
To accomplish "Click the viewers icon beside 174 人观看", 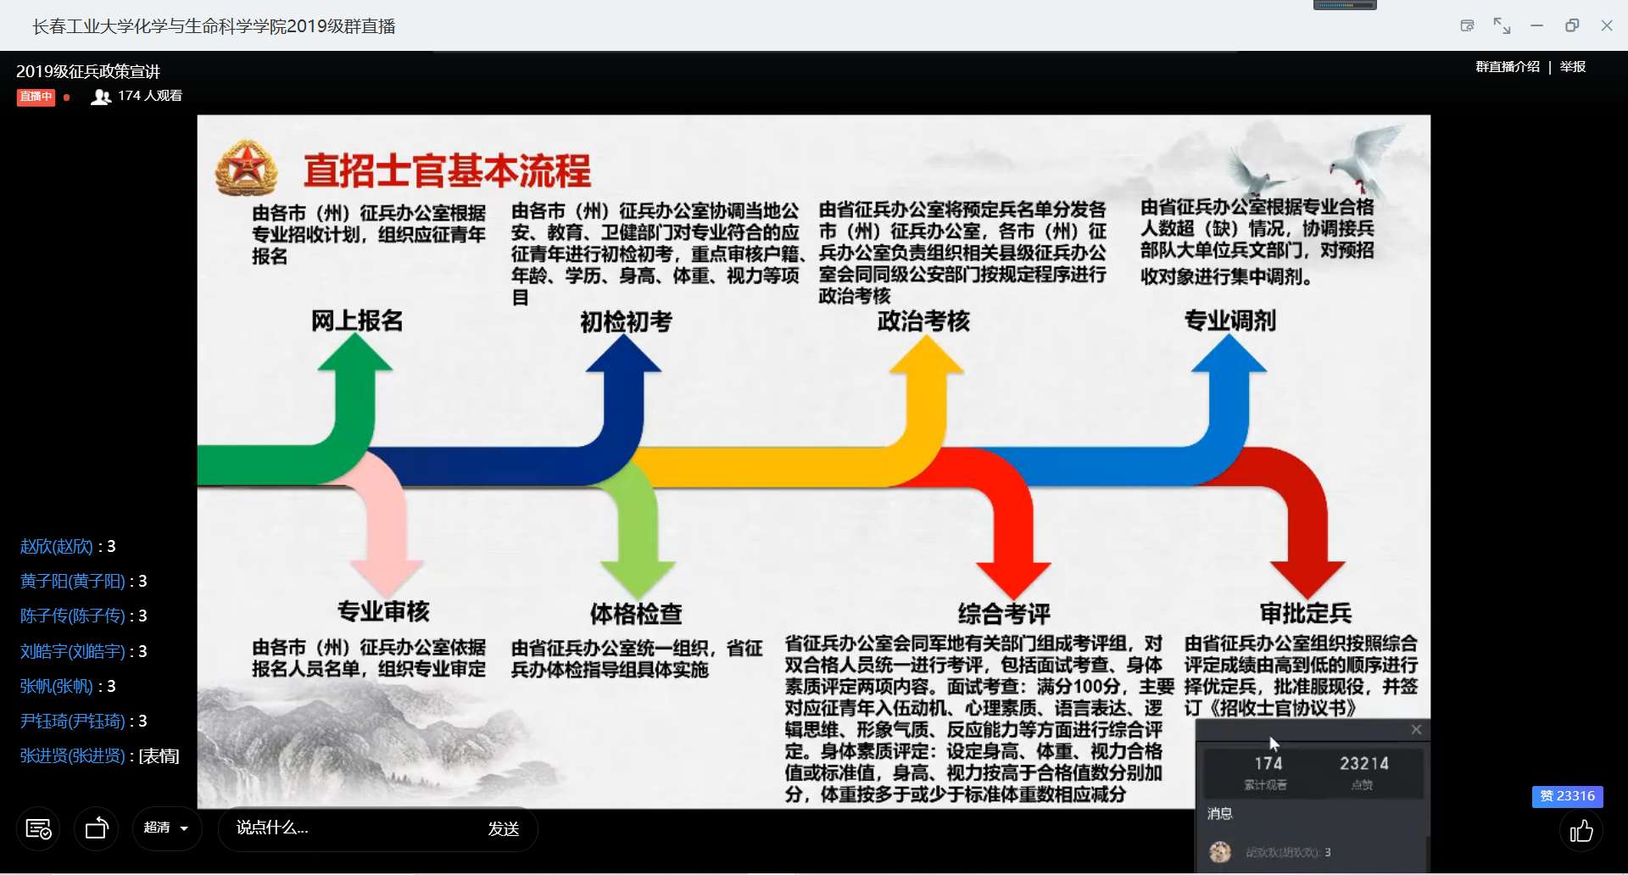I will [x=101, y=97].
